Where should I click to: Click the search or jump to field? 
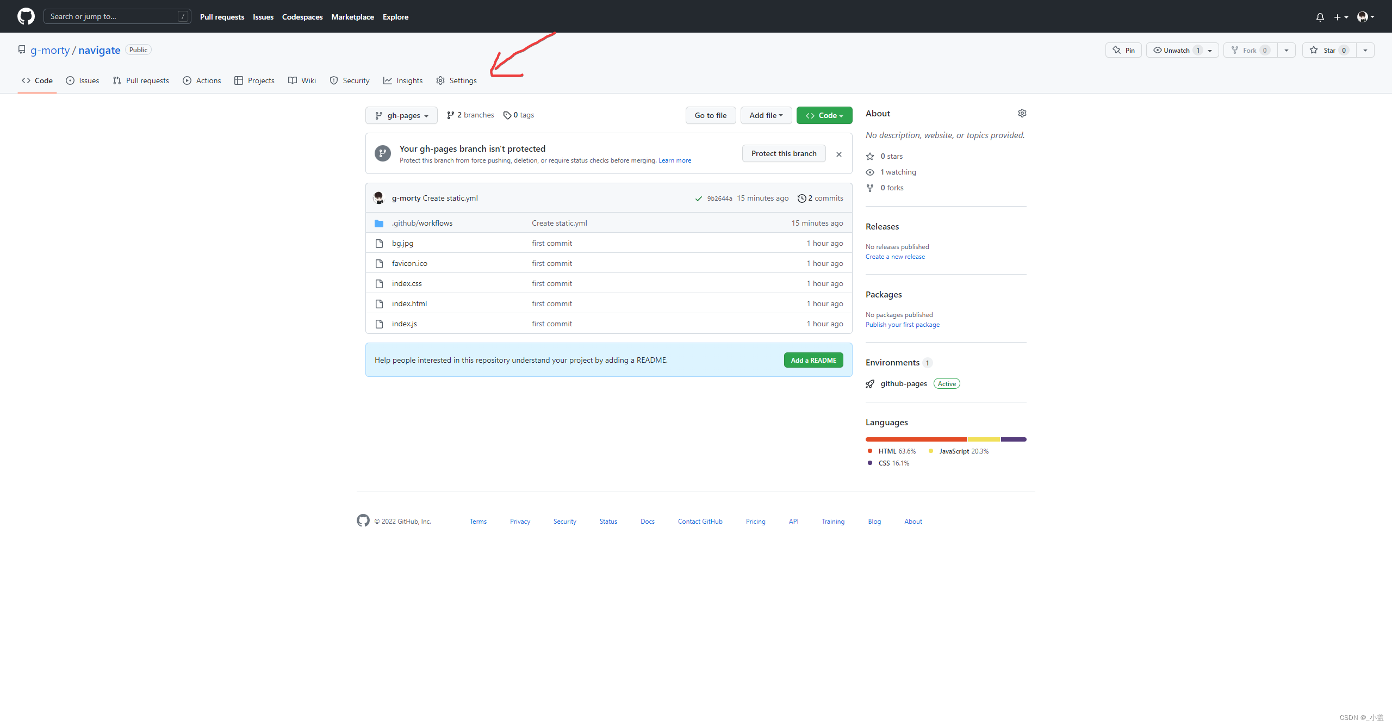(x=117, y=16)
